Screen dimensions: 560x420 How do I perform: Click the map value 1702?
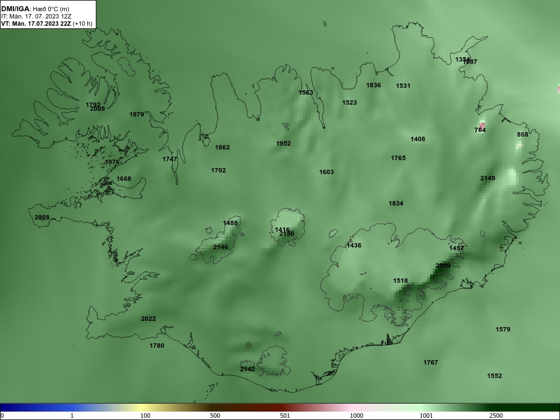218,170
